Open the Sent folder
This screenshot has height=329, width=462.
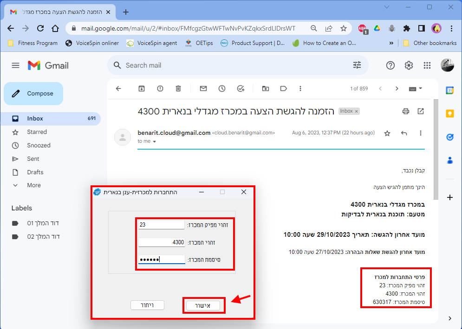pos(33,158)
